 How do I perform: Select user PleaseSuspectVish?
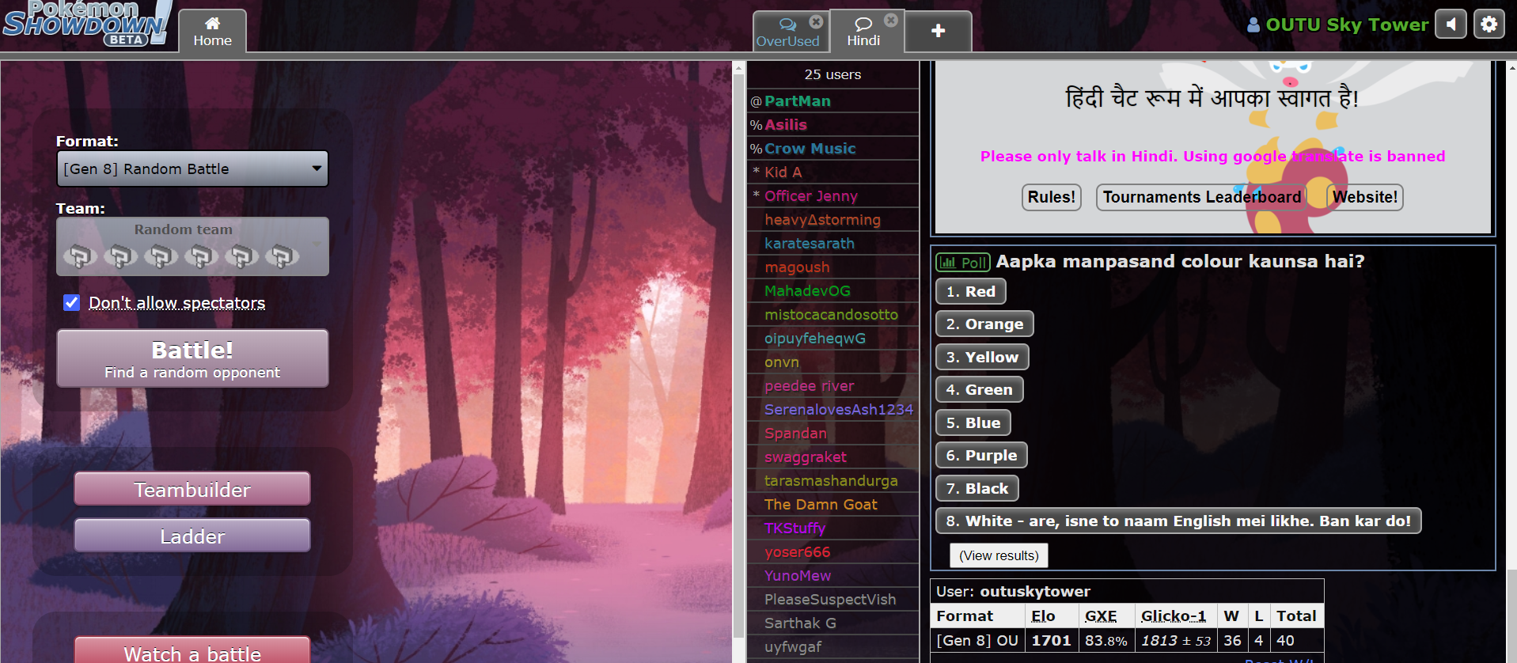click(x=832, y=599)
